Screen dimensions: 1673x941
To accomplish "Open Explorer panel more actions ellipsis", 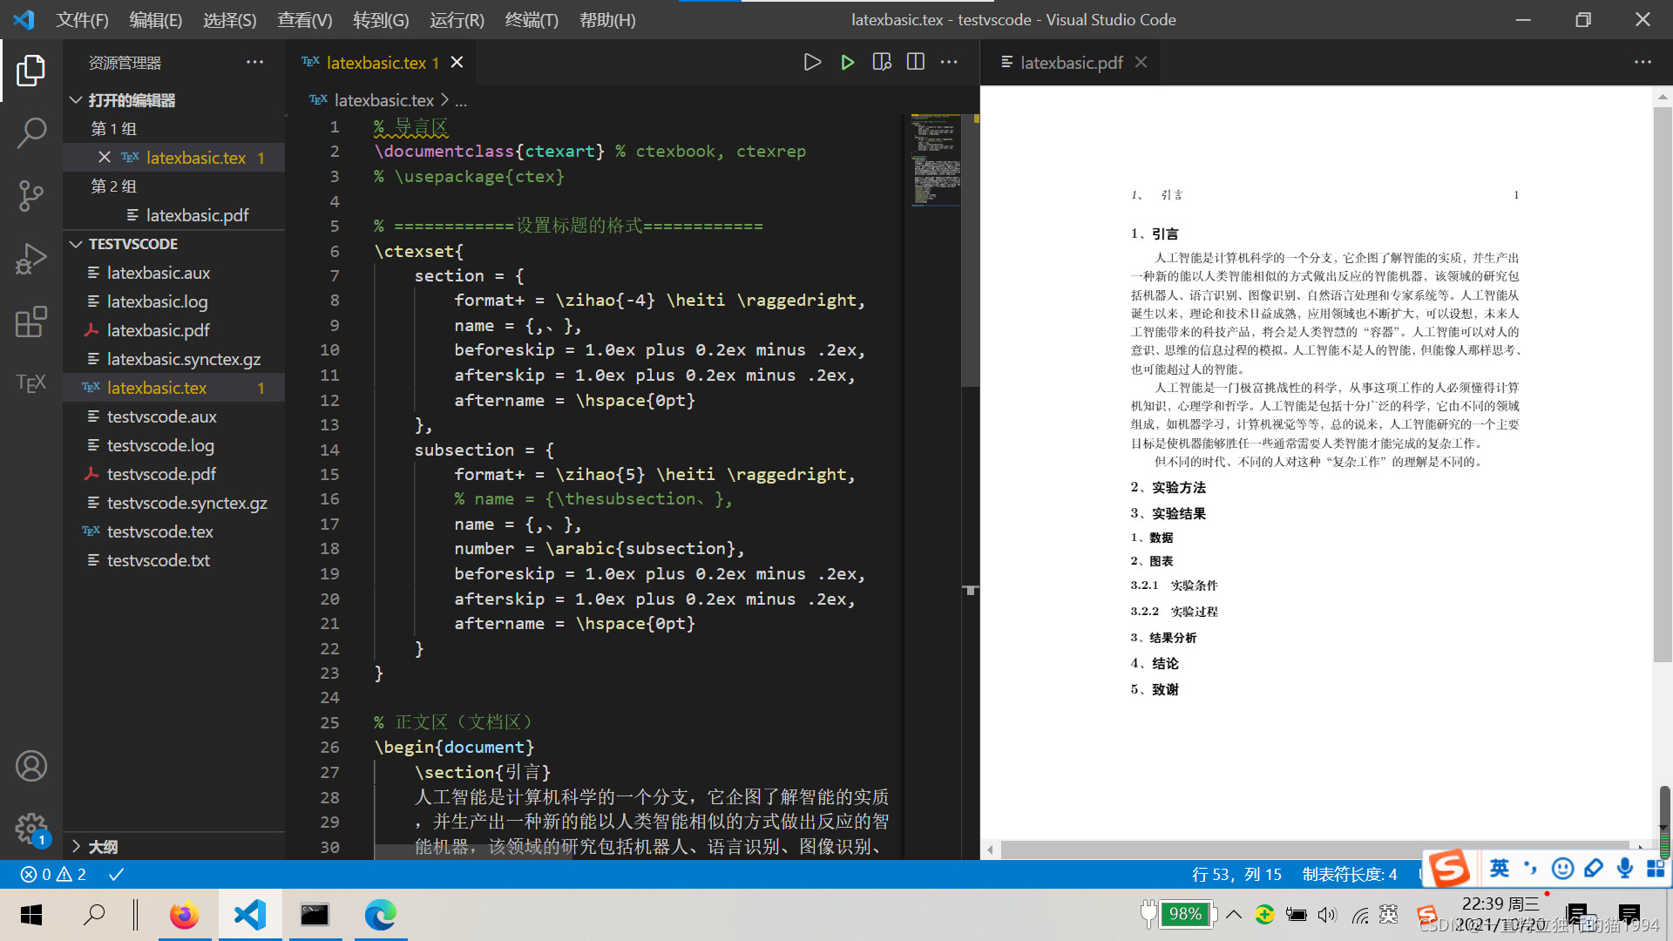I will (x=254, y=62).
